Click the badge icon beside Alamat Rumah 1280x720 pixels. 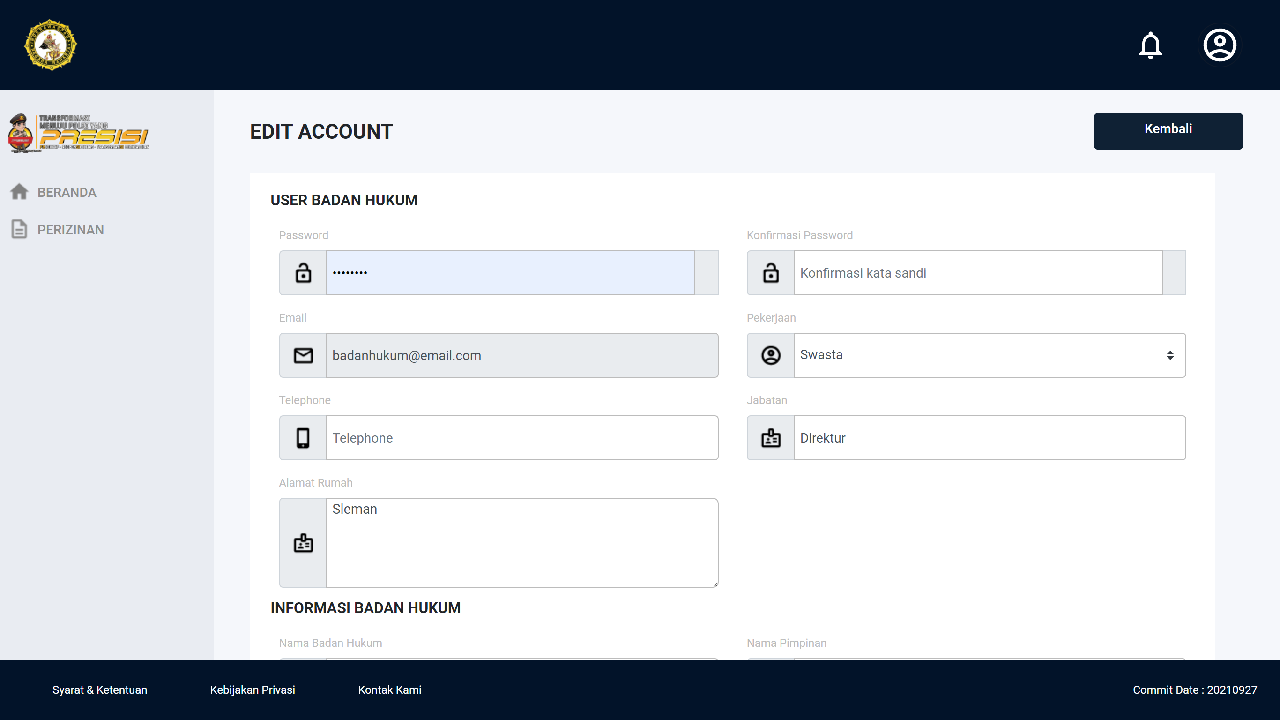[x=303, y=543]
